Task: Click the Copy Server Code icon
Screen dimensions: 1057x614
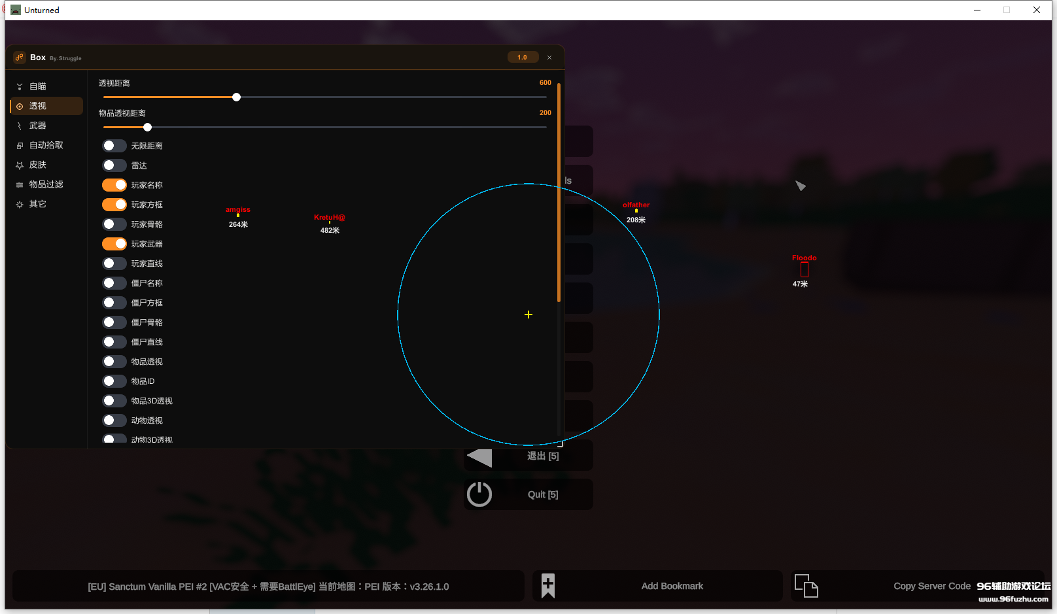Action: point(806,586)
